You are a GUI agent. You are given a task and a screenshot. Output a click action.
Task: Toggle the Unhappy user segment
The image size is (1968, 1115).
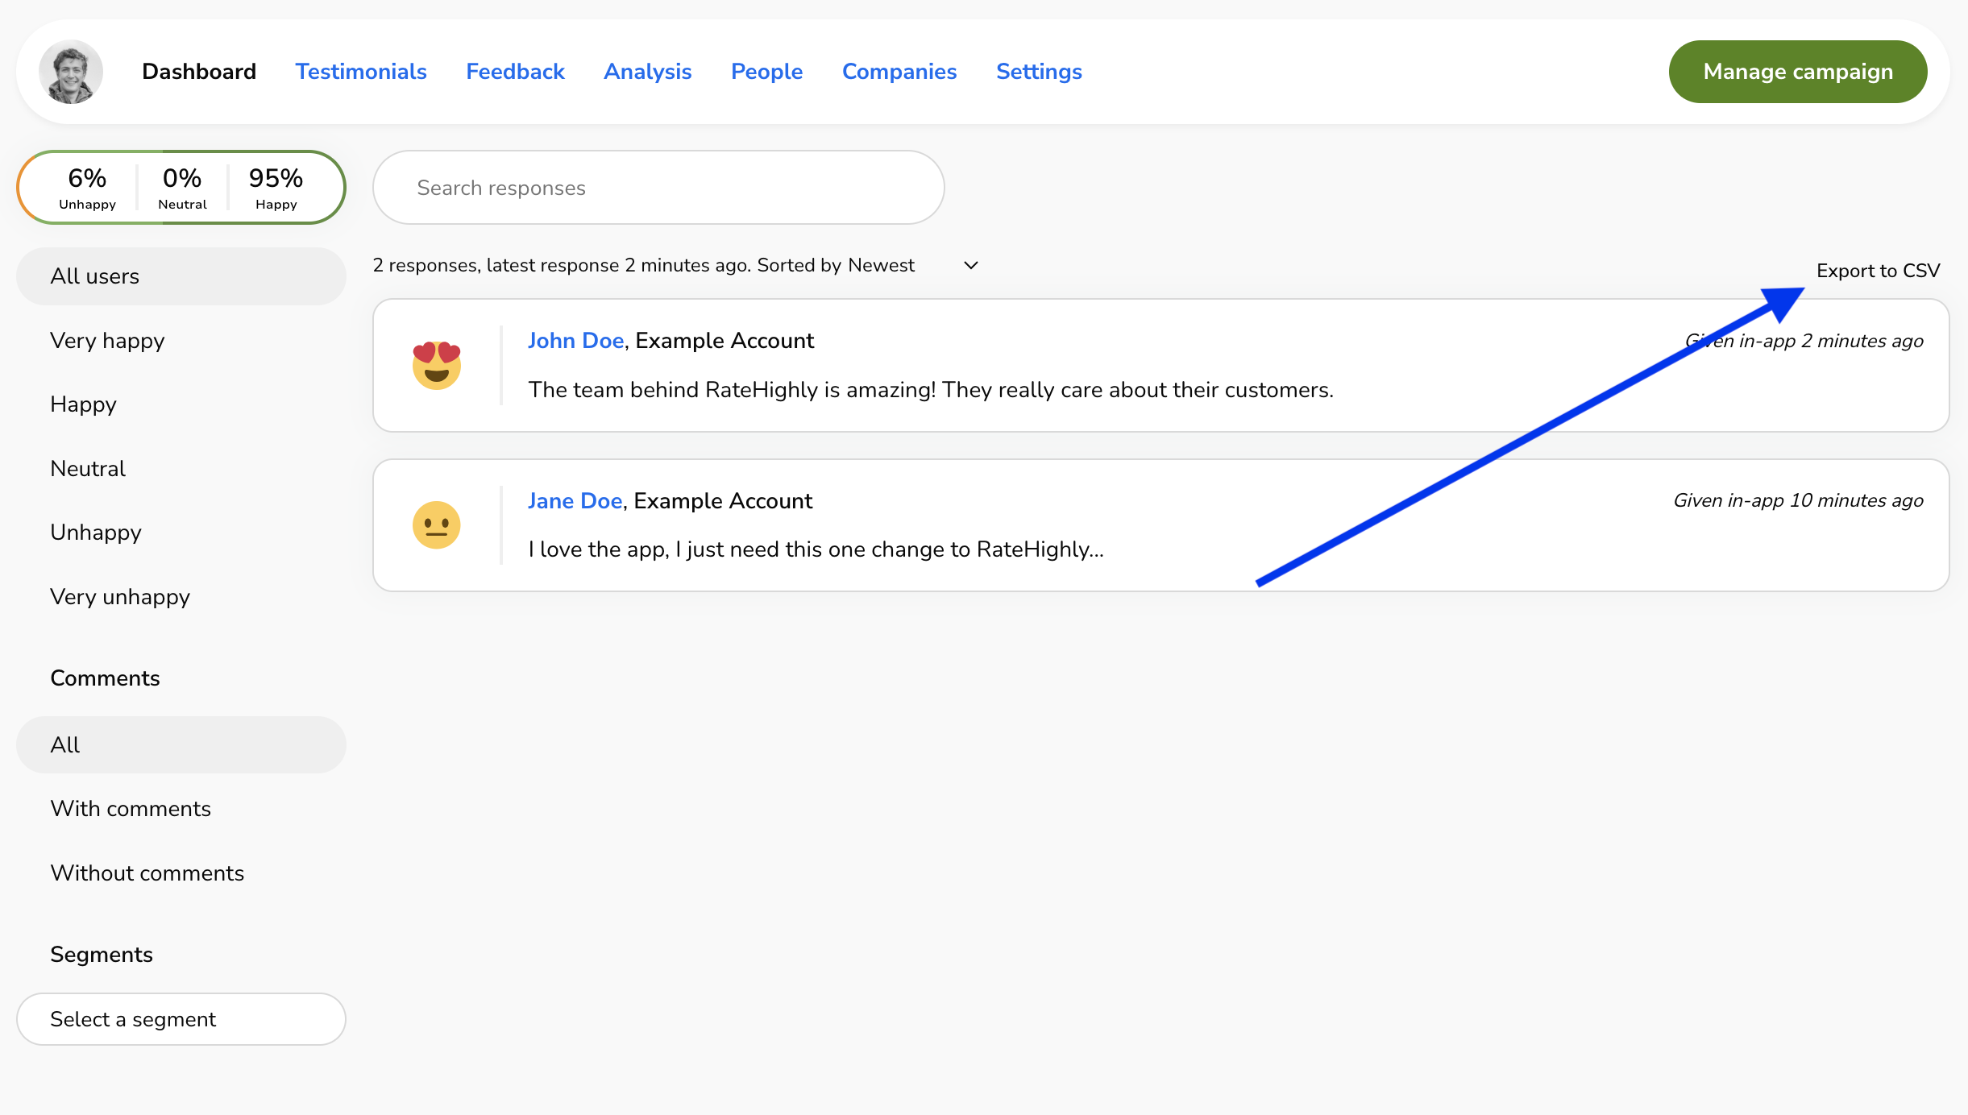point(94,533)
